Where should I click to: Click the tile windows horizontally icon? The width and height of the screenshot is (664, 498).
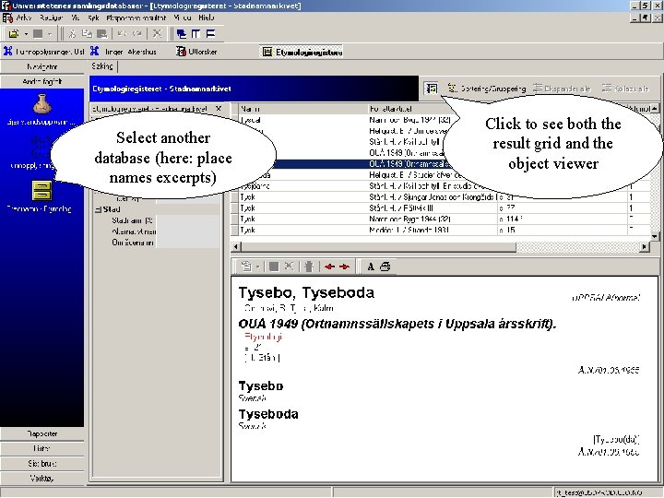pyautogui.click(x=210, y=33)
